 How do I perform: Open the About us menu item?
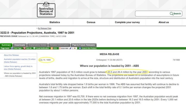[164, 22]
